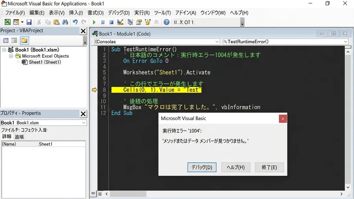Toggle Folders in the Project pane
354x199 pixels.
[24, 41]
